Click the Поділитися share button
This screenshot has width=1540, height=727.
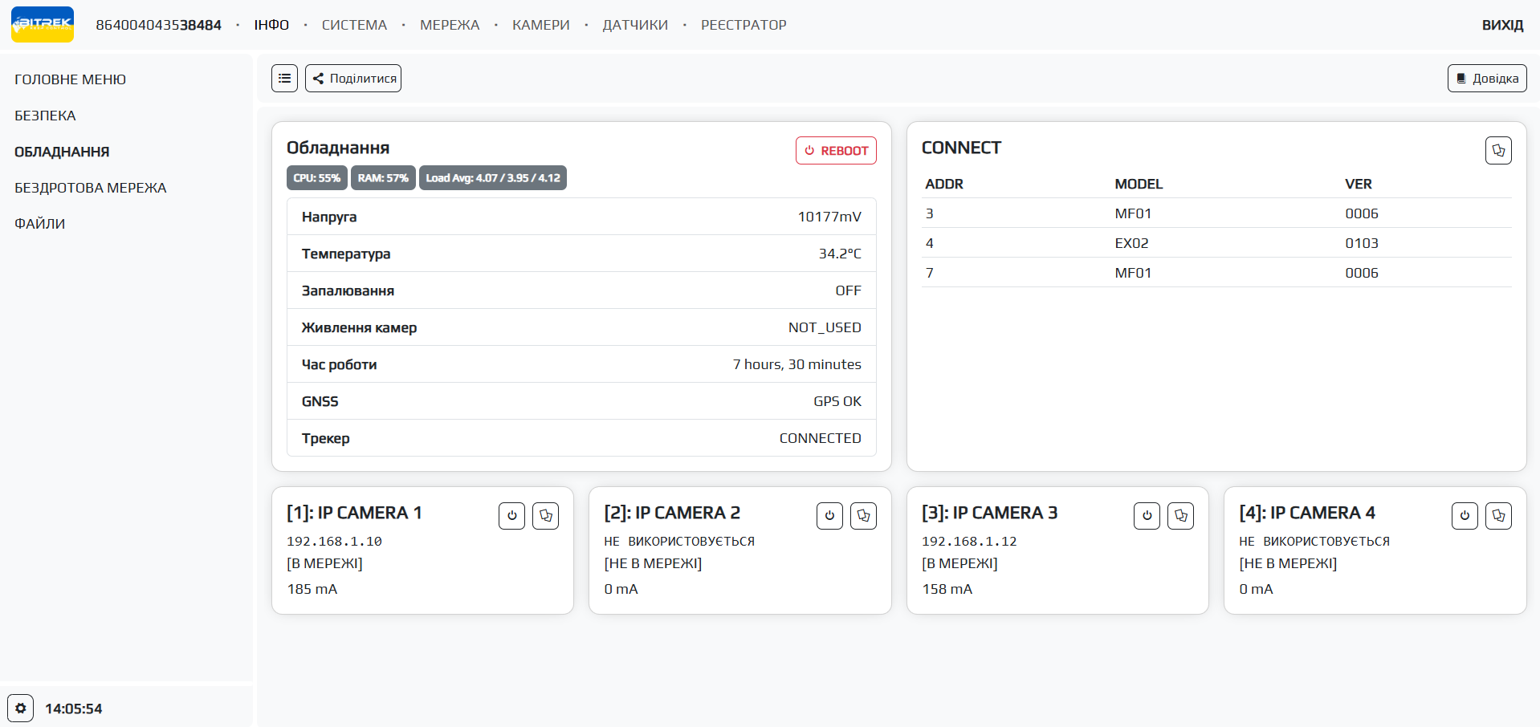(x=353, y=79)
